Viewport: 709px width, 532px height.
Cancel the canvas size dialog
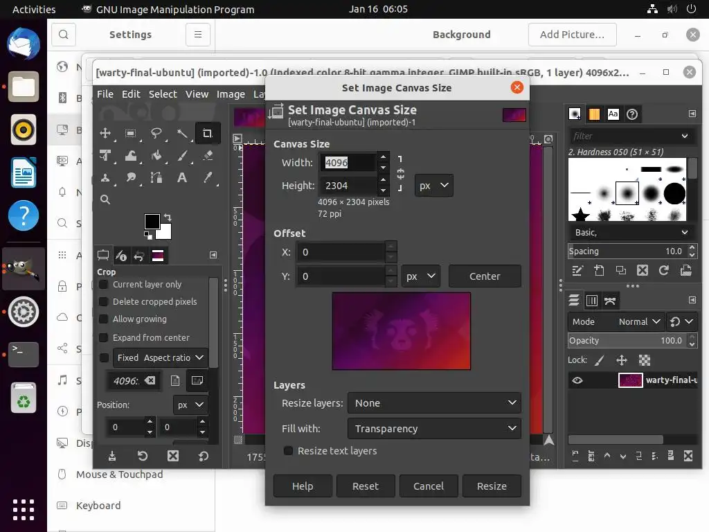tap(428, 486)
